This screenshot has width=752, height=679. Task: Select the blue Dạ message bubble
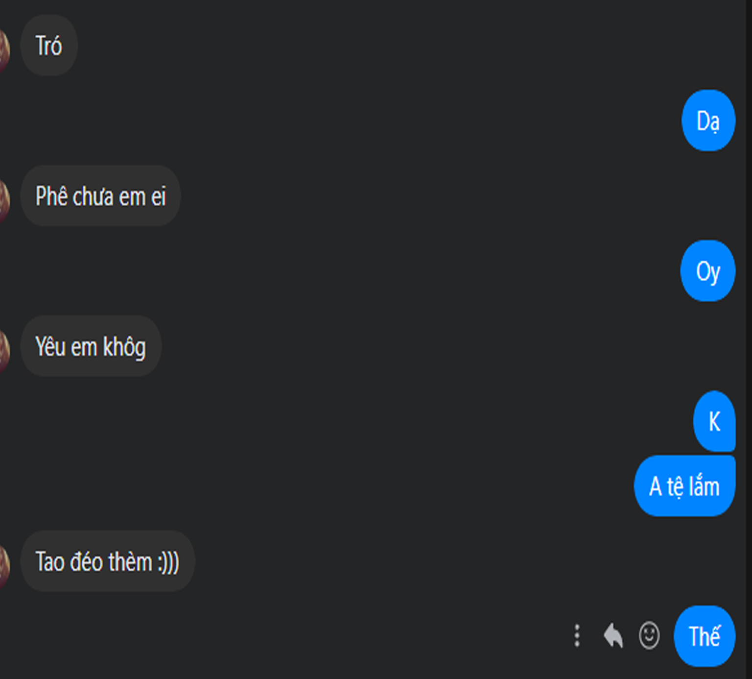click(x=708, y=121)
